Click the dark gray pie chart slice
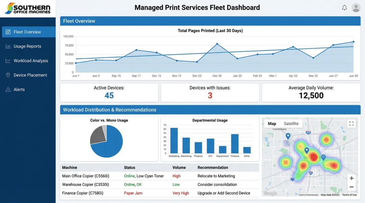 [98, 135]
